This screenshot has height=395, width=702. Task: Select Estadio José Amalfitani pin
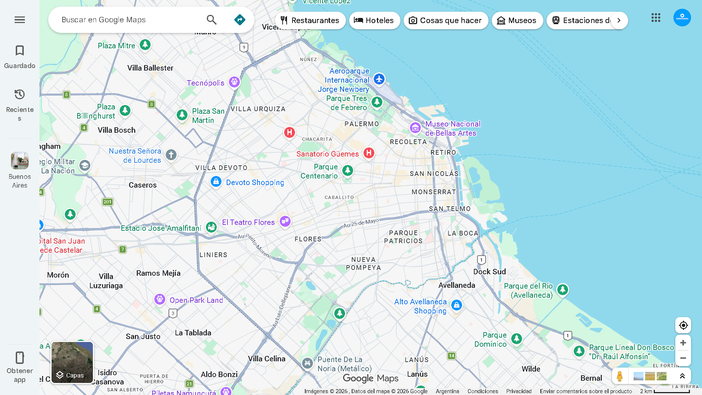click(x=211, y=227)
